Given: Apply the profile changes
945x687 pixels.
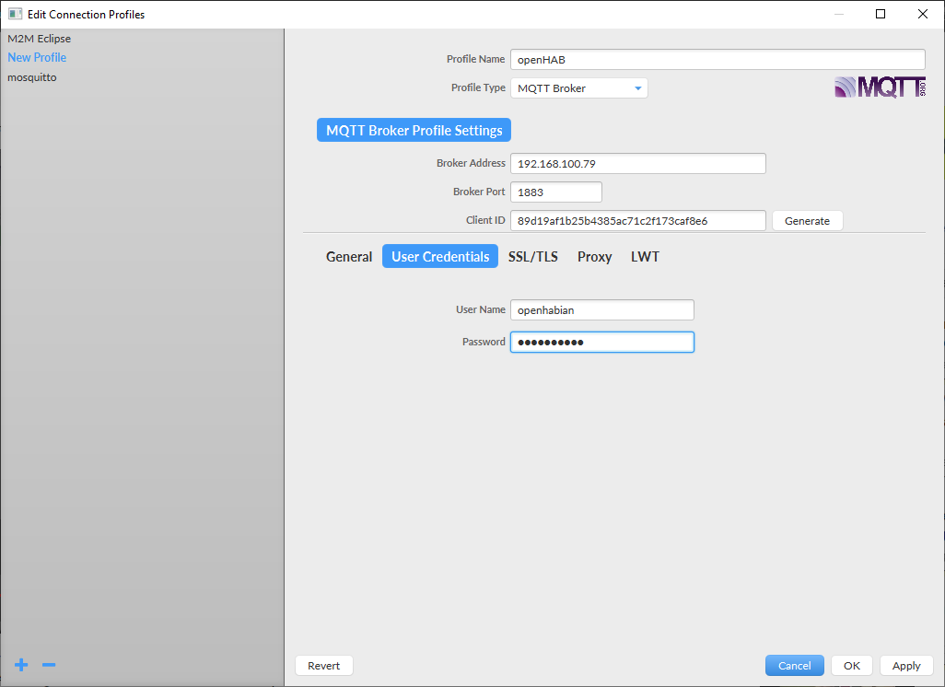Looking at the screenshot, I should tap(906, 665).
